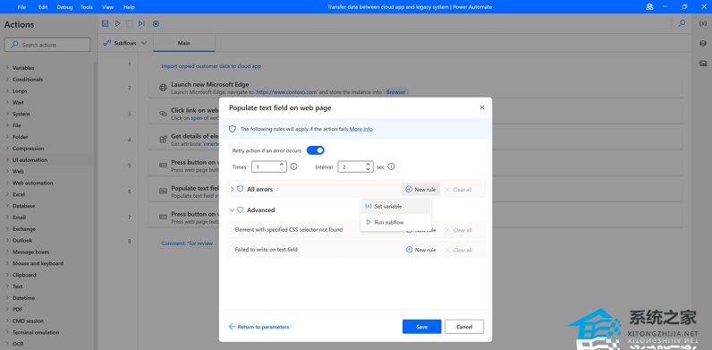Choose Set variable from the rule menu

[x=395, y=207]
